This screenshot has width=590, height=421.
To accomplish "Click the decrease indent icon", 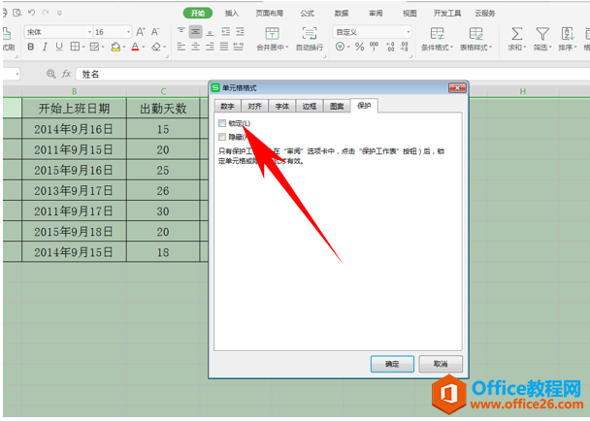I will [x=226, y=32].
